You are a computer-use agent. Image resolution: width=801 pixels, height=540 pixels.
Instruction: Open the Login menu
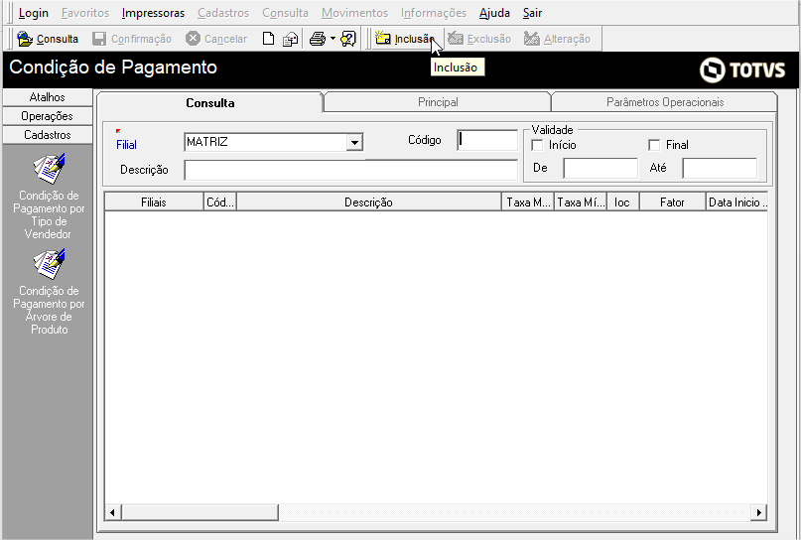point(33,13)
